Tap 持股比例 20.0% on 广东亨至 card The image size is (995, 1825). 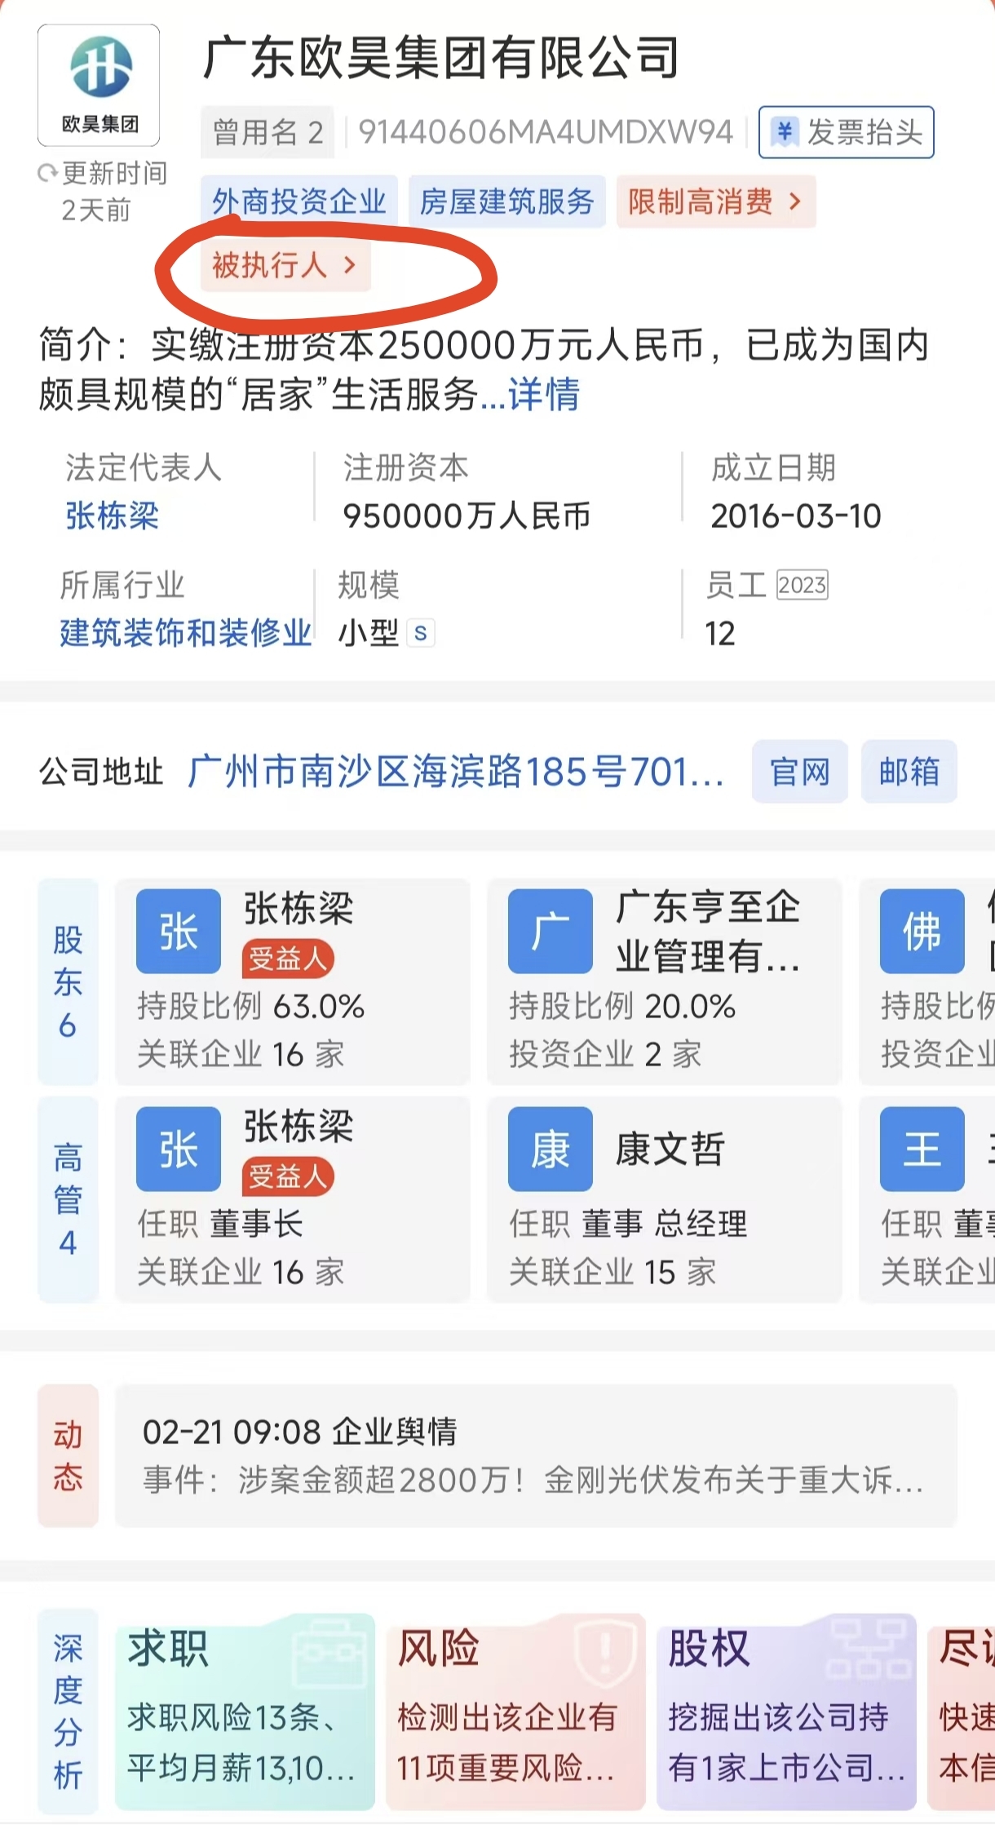(x=621, y=1007)
